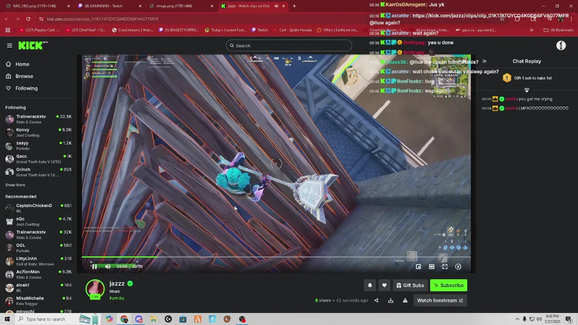Switch to image.png browser tab
This screenshot has height=325, width=578.
pos(181,6)
